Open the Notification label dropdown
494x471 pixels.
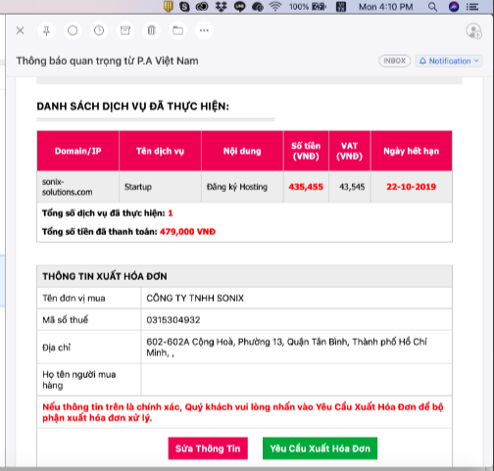coord(449,61)
